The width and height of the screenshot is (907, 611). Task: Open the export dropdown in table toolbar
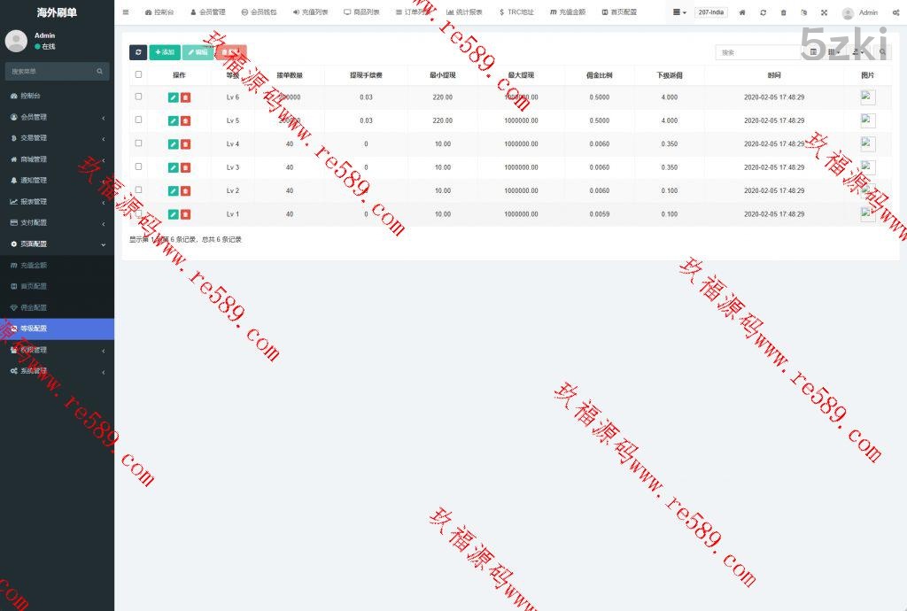point(858,52)
